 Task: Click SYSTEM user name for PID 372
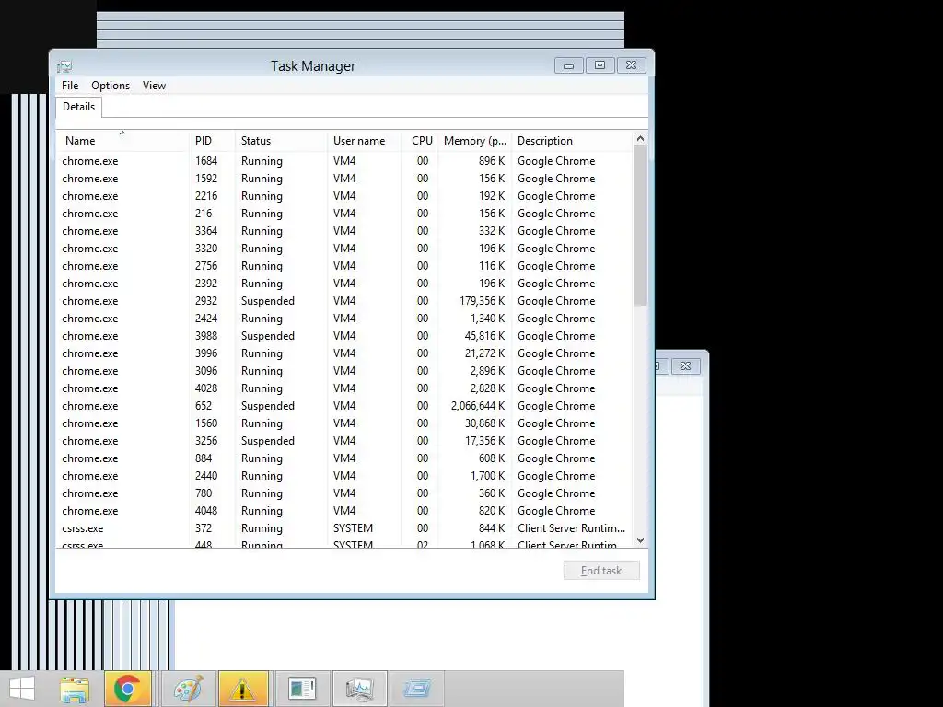click(353, 527)
